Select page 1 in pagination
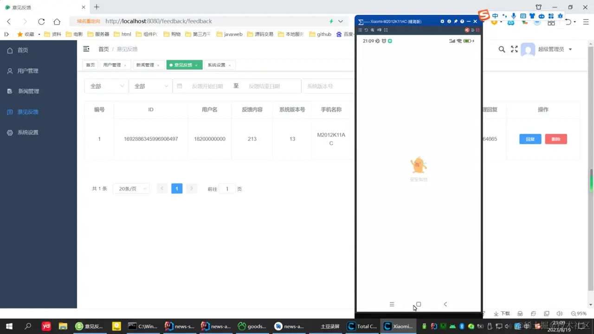Image resolution: width=594 pixels, height=334 pixels. (176, 189)
